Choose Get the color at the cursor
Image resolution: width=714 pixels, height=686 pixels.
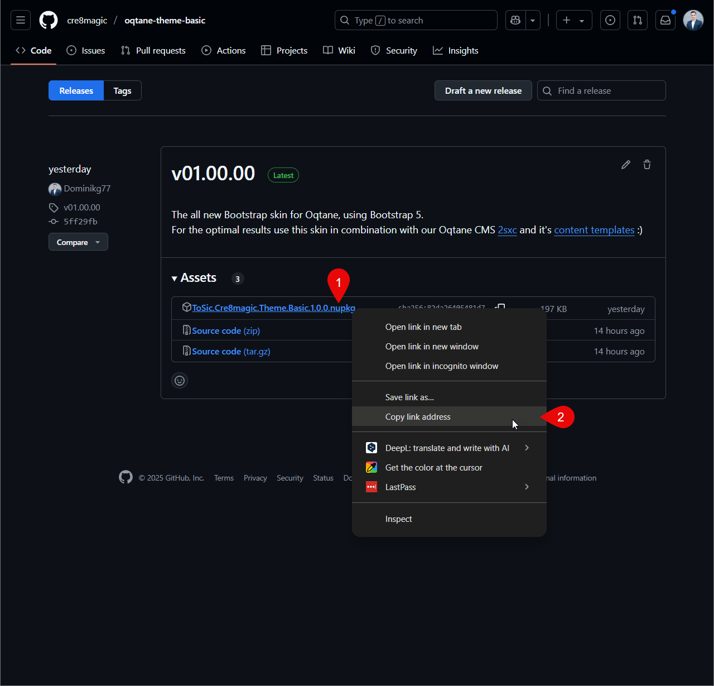(449, 468)
